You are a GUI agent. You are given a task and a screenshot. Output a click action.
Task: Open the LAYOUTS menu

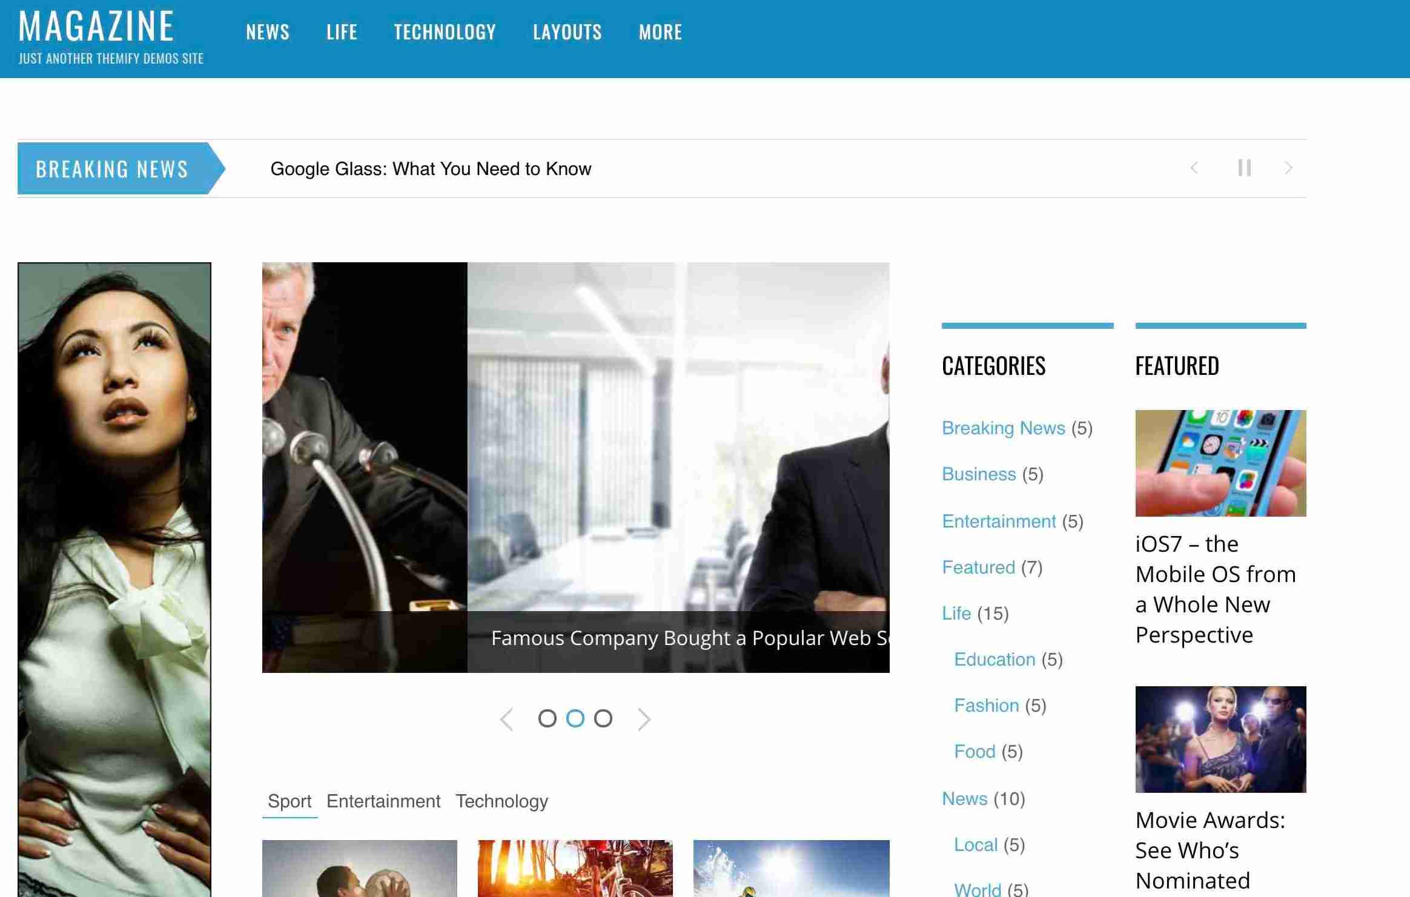coord(568,32)
